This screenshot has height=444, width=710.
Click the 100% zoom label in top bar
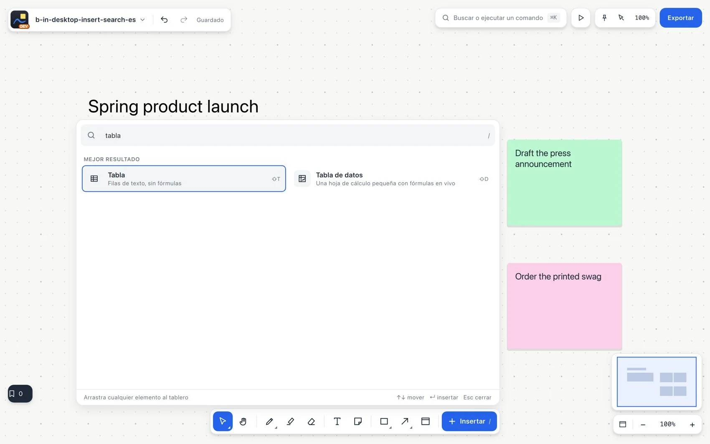pyautogui.click(x=642, y=18)
